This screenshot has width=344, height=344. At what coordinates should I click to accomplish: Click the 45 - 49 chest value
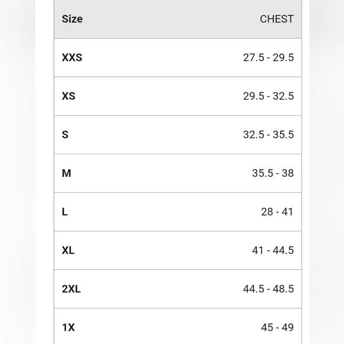277,327
